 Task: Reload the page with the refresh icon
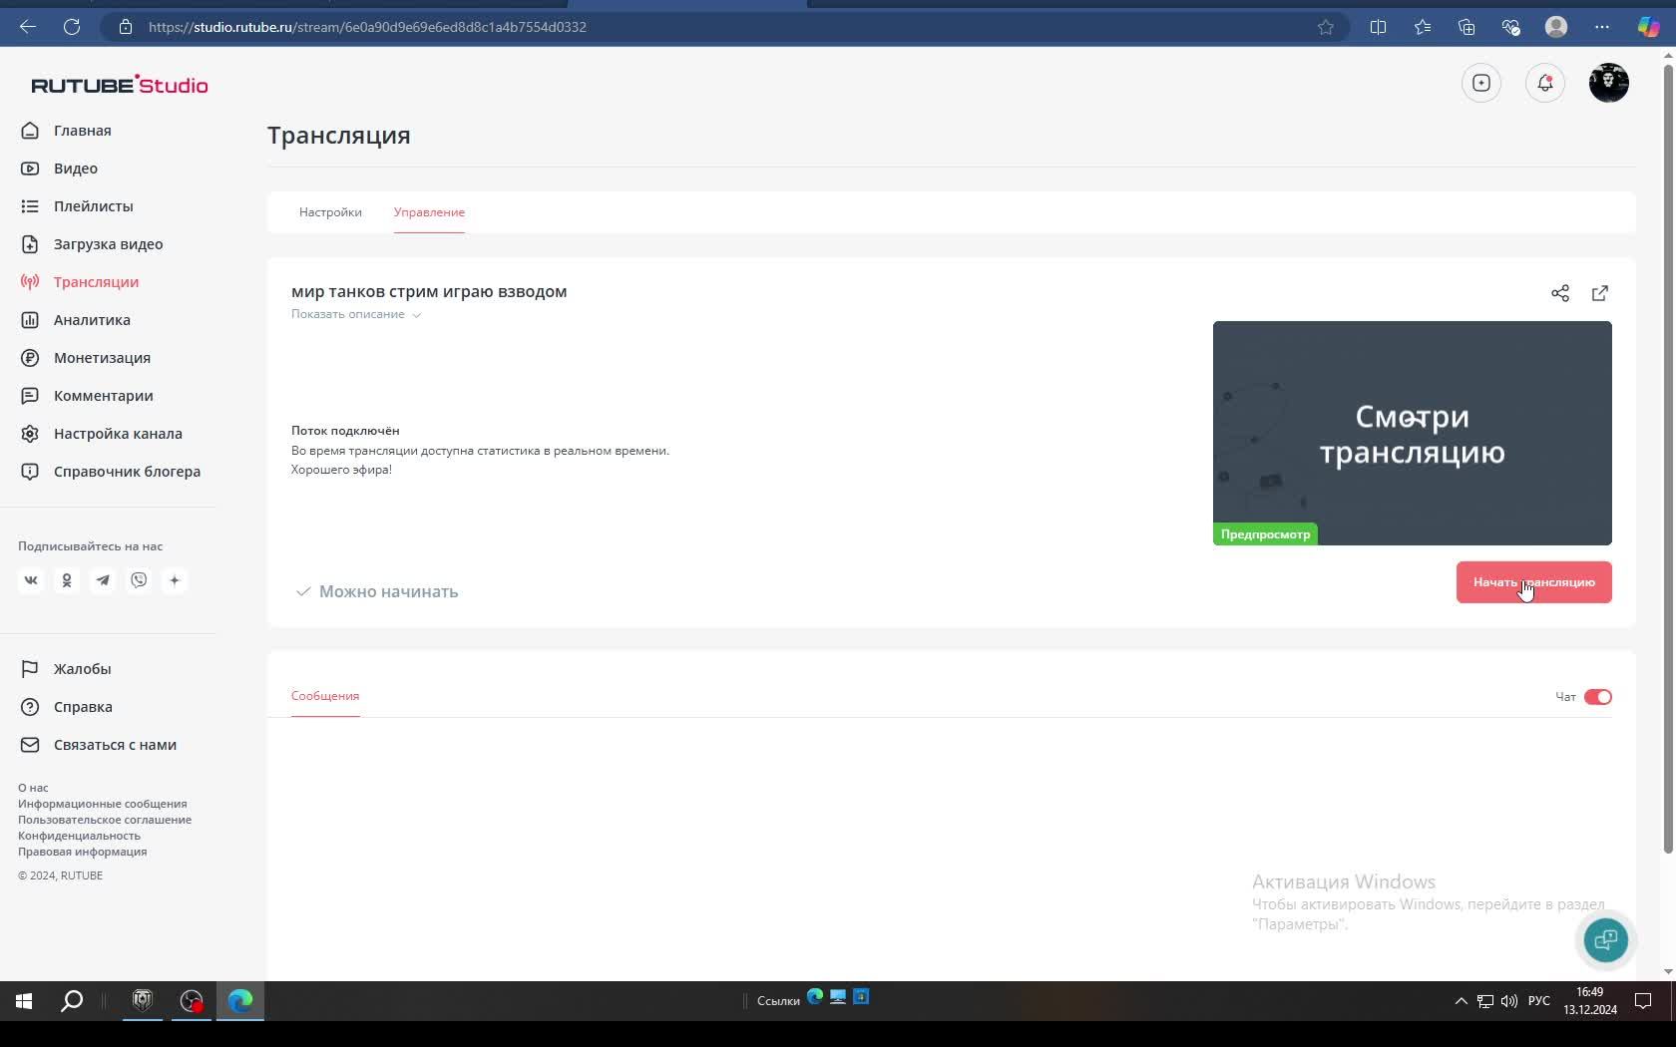point(72,27)
